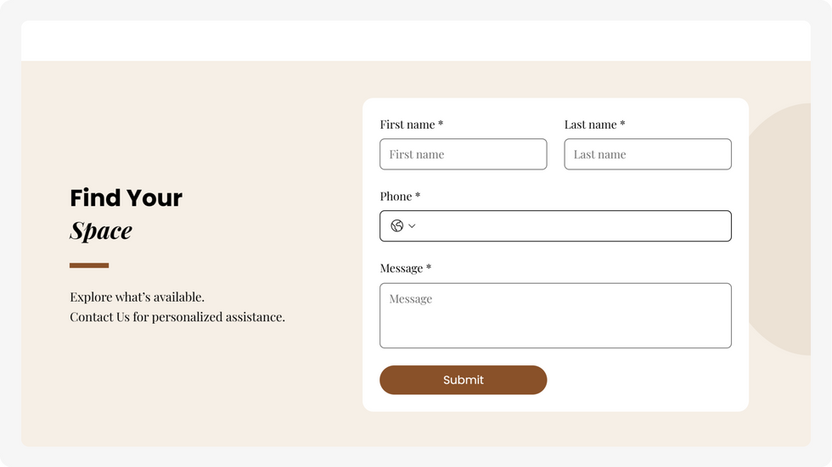The height and width of the screenshot is (467, 832).
Task: Focus the Last name input field
Action: [x=648, y=154]
